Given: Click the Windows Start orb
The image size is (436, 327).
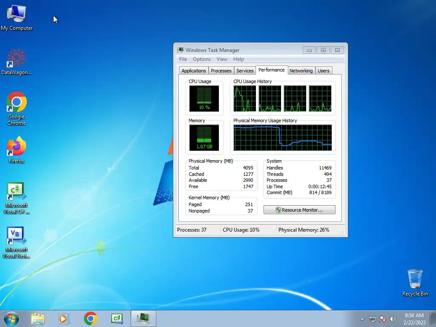Looking at the screenshot, I should click(11, 318).
